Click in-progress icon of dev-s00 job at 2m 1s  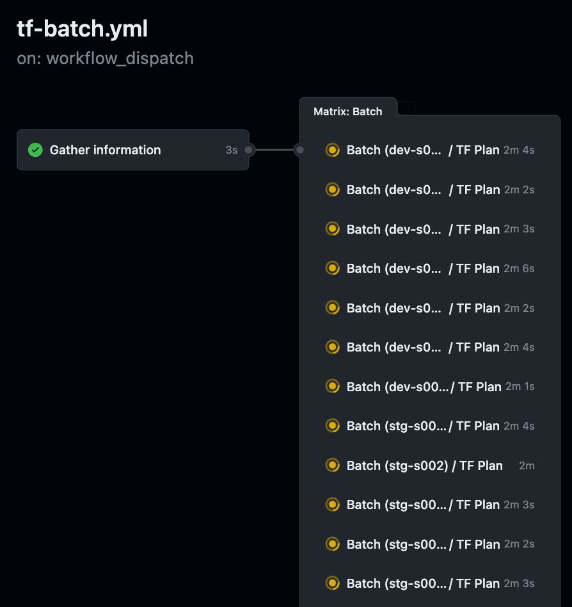[332, 386]
